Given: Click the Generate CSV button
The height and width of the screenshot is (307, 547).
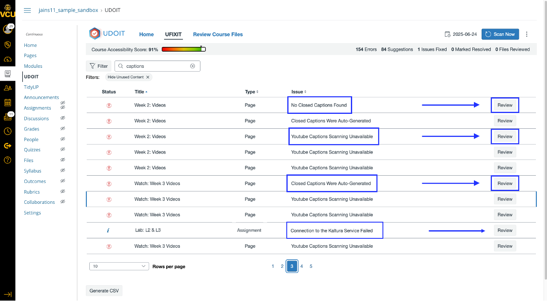Looking at the screenshot, I should coord(104,291).
